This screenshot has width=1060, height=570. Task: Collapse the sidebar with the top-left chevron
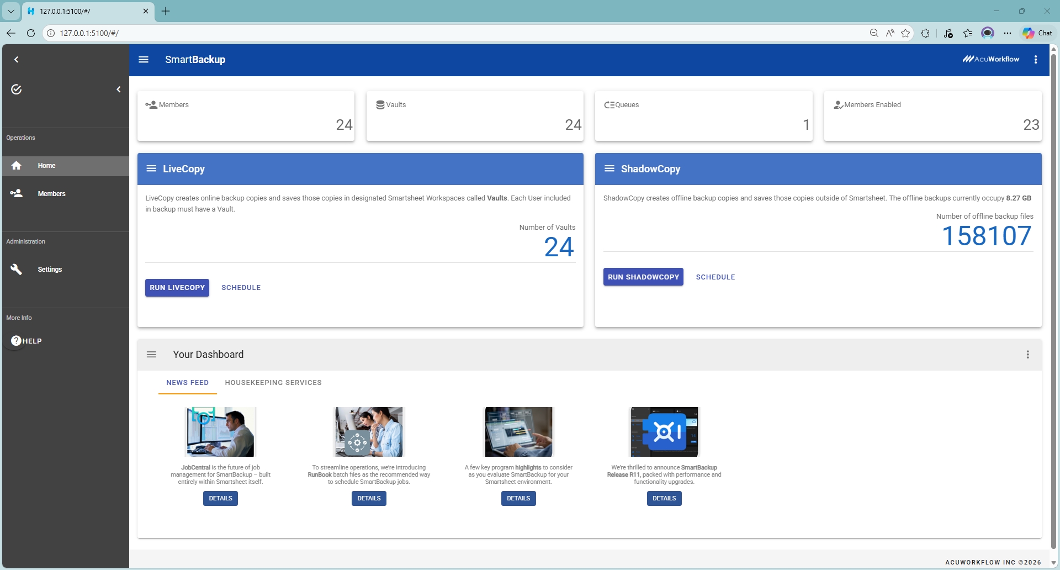pyautogui.click(x=17, y=60)
